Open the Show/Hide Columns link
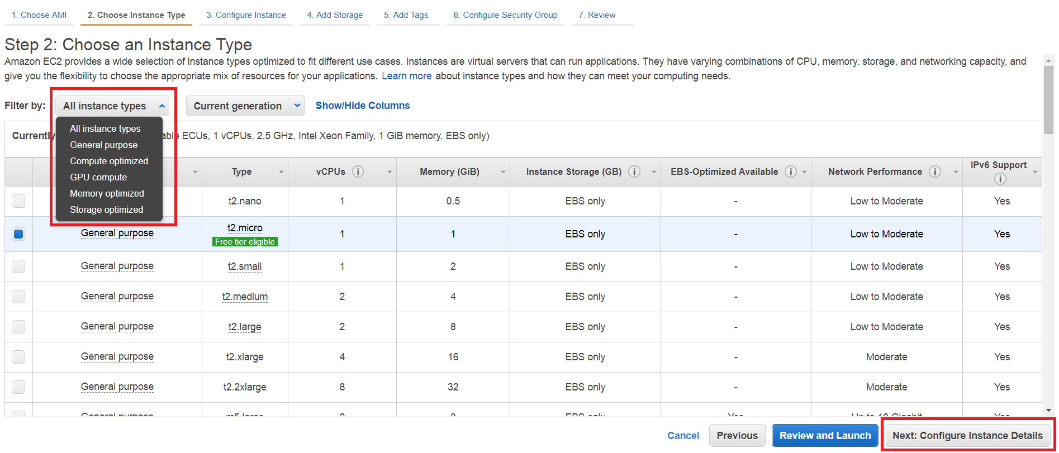Viewport: 1059px width, 453px height. point(362,106)
